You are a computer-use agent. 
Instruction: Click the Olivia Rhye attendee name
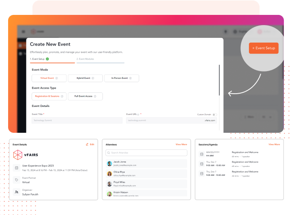119,172
